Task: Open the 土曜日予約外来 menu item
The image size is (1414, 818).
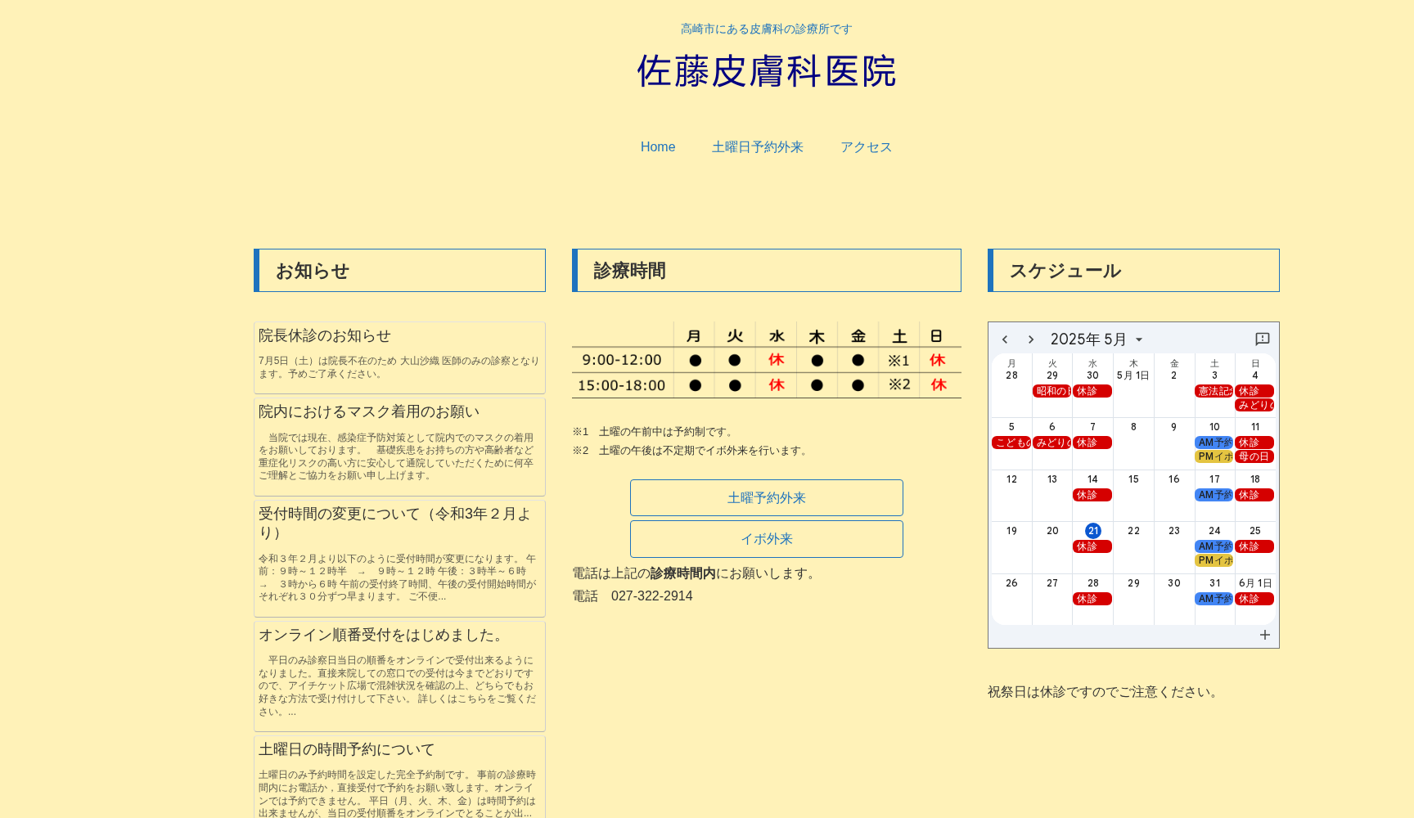Action: tap(757, 147)
